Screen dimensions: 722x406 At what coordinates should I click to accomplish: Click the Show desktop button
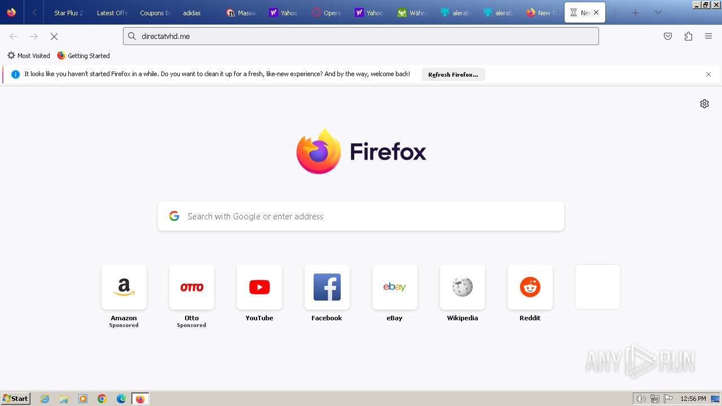point(716,399)
